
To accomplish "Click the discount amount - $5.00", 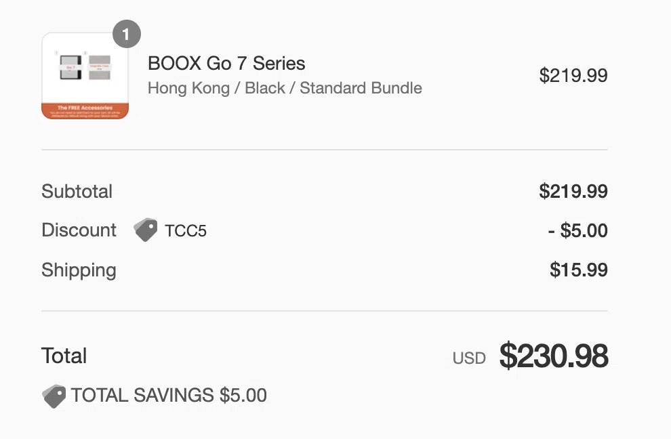I will [x=577, y=230].
